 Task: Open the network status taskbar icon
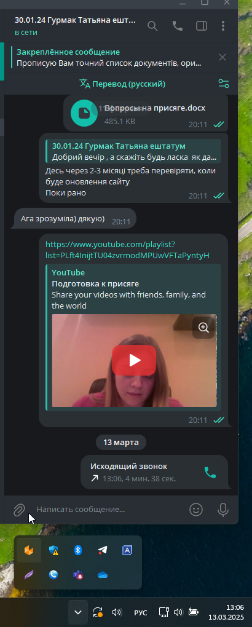coord(163,612)
